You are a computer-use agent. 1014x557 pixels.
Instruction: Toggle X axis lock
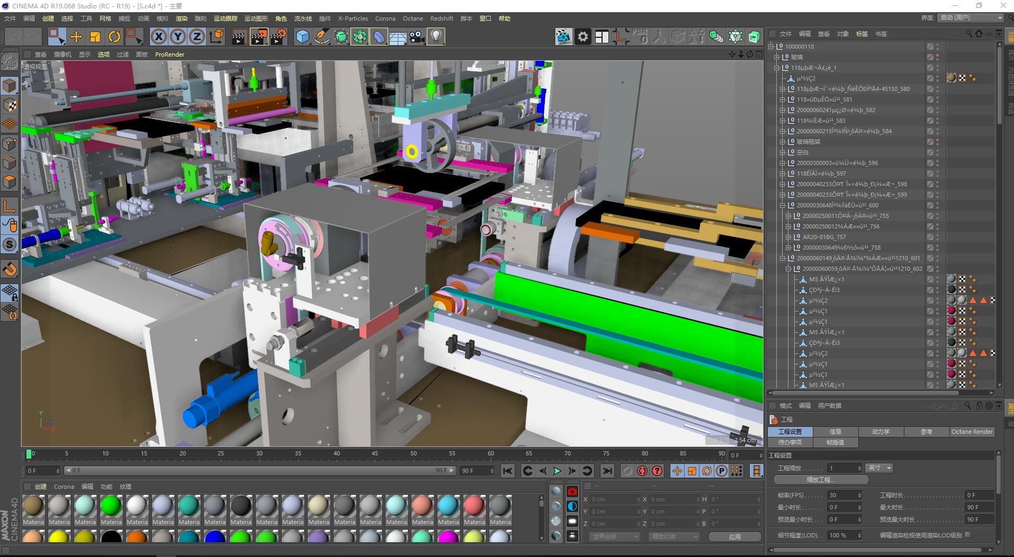(158, 36)
